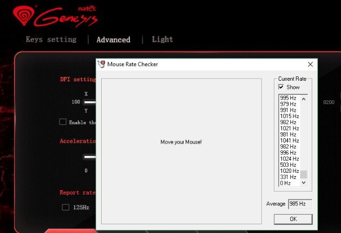Select the 991 Hz list entry
The image size is (341, 233).
[288, 110]
